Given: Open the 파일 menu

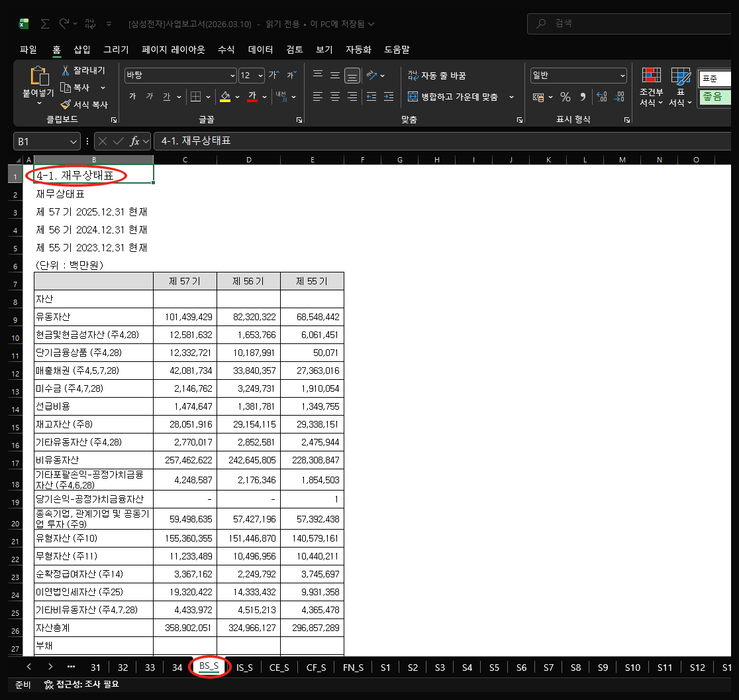Looking at the screenshot, I should click(x=28, y=50).
